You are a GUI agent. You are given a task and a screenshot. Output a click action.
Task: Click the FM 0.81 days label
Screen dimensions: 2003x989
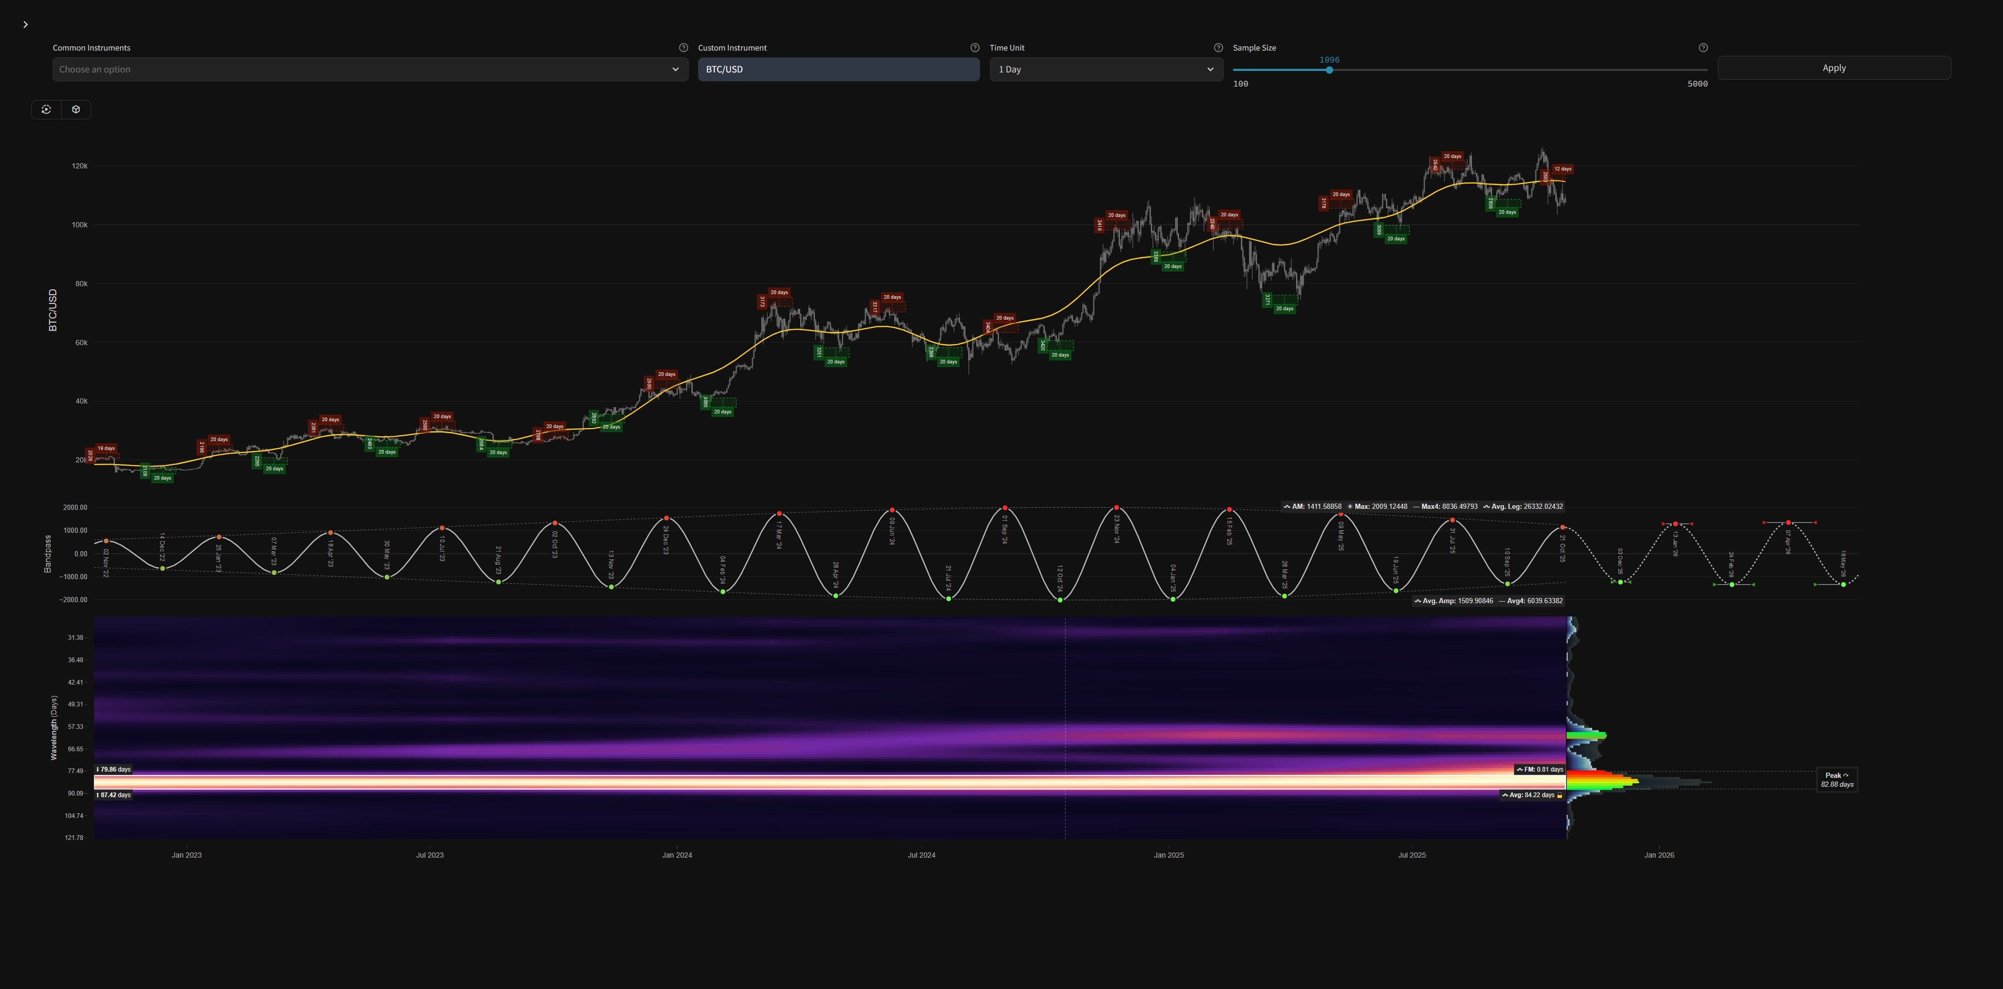[1540, 770]
